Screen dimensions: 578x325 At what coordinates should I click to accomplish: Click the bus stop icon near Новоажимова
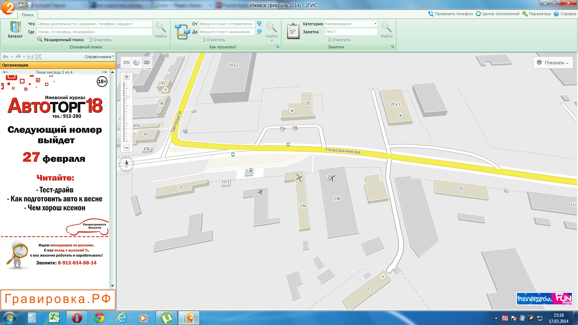coord(288,144)
